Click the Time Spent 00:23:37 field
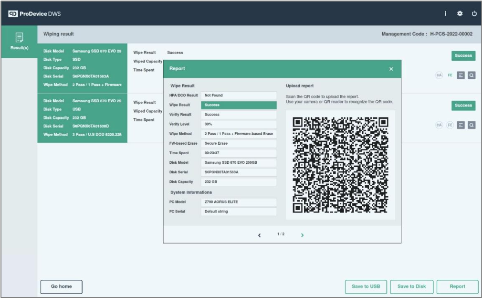 [239, 153]
